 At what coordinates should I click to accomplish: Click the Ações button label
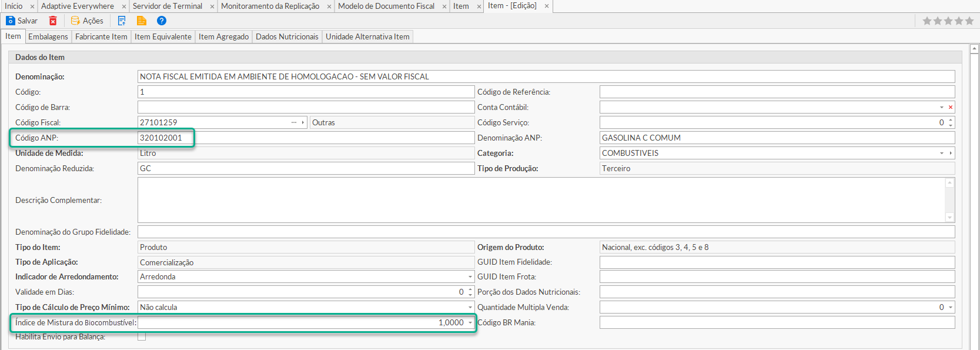(x=93, y=21)
